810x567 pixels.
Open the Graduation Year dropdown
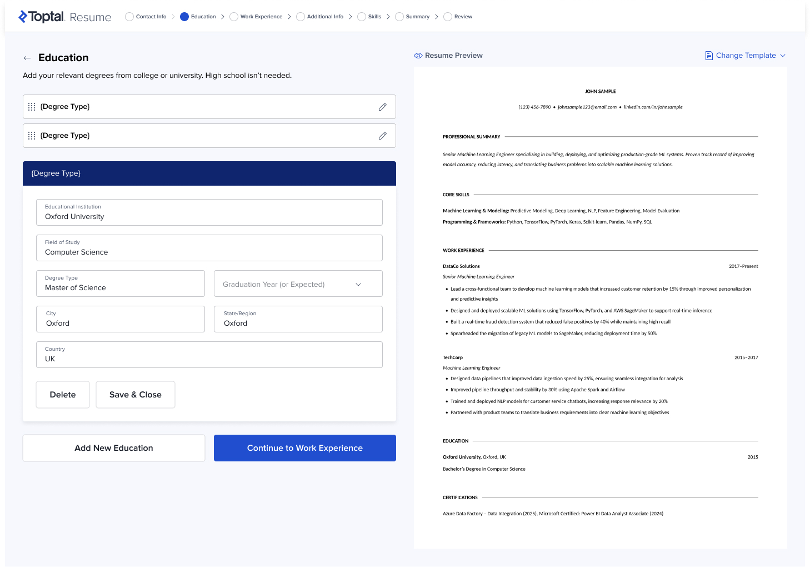click(298, 284)
